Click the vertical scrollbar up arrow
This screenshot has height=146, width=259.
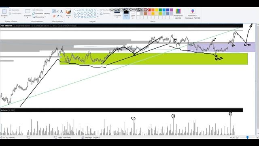pyautogui.click(x=258, y=25)
